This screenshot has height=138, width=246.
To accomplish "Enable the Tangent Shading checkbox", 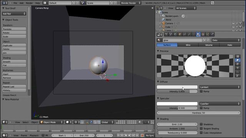I will (201, 128).
